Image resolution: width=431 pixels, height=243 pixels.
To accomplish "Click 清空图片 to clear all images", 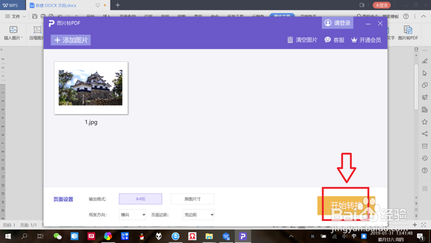I will (302, 40).
